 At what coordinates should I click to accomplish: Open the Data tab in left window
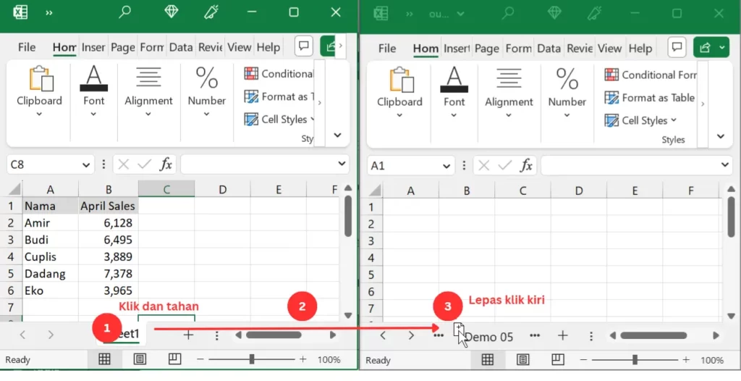tap(180, 47)
